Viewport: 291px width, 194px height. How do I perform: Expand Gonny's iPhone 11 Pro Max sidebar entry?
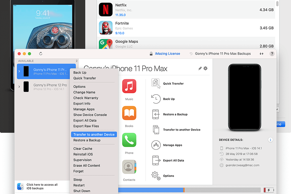point(19,71)
